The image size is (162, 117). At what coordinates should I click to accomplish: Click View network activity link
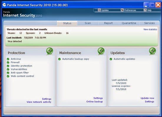click(x=39, y=102)
